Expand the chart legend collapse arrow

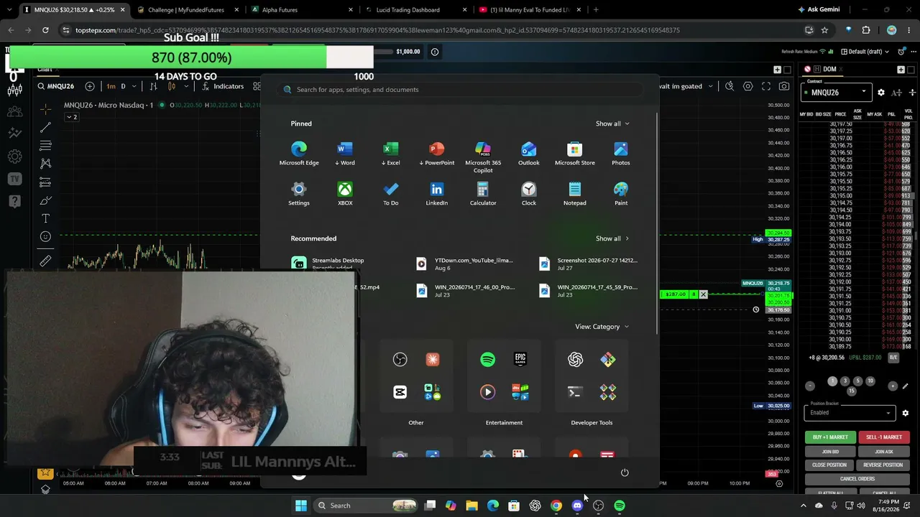[x=70, y=117]
